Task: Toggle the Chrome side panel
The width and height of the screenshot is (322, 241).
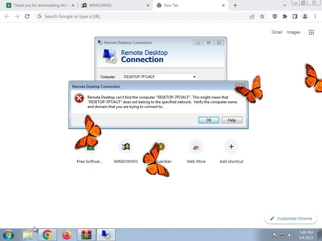Action: click(295, 16)
